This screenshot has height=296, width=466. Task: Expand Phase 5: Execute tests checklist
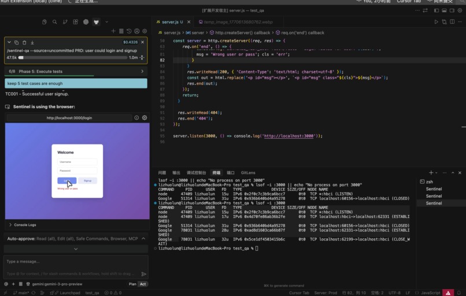[x=76, y=71]
